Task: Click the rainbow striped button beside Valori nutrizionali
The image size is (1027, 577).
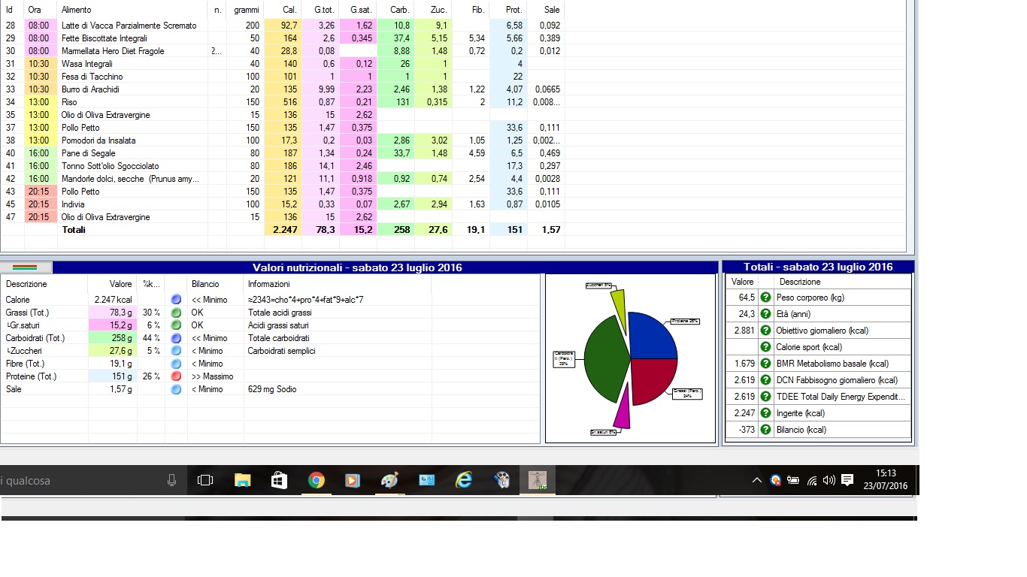Action: [x=26, y=267]
